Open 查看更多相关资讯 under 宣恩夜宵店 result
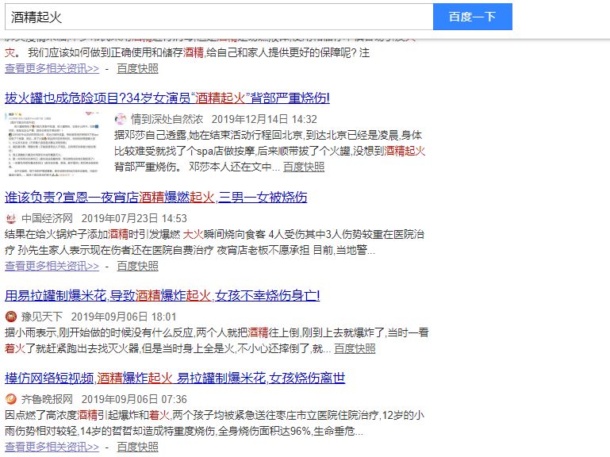 point(52,267)
